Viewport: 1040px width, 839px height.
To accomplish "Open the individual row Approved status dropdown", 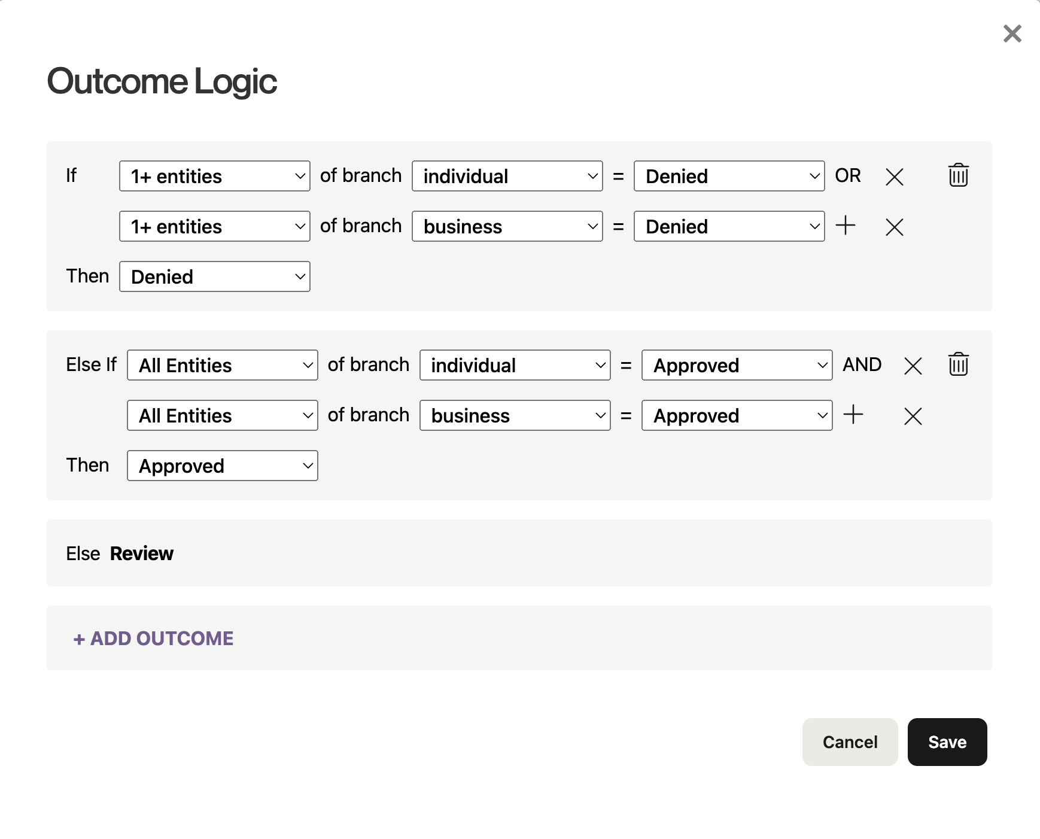I will pyautogui.click(x=737, y=365).
